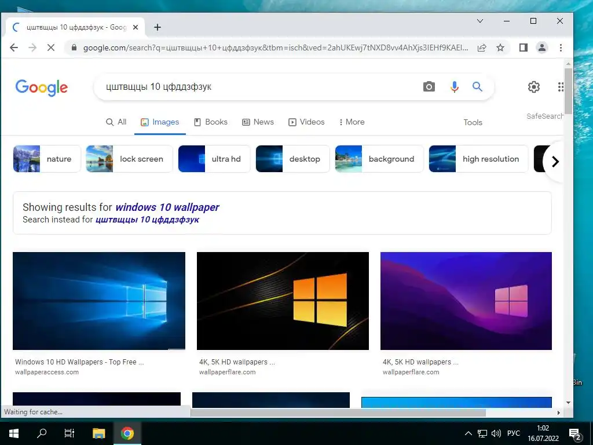Screen dimensions: 593x445
Task: Switch to the Videos tab
Action: 306,122
